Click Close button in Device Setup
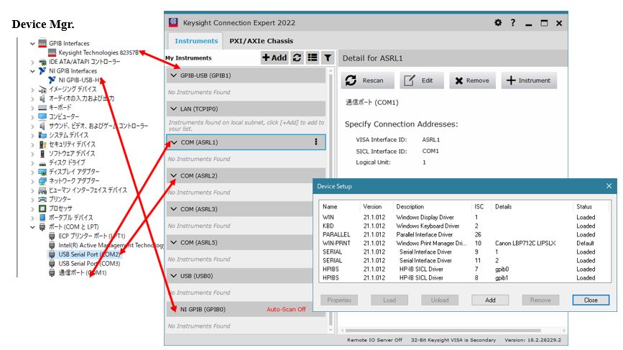 point(591,300)
